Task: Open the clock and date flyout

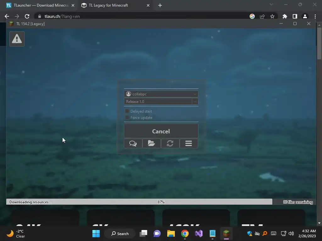Action: click(307, 233)
